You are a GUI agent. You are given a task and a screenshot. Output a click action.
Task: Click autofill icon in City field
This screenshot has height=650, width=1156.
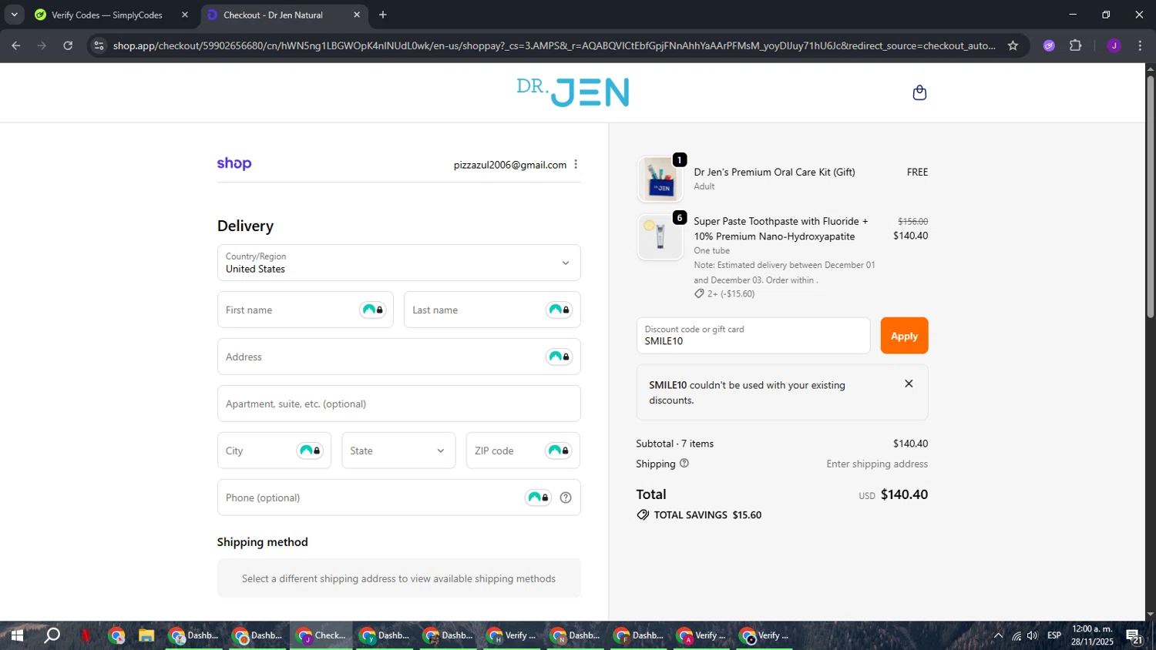311,451
